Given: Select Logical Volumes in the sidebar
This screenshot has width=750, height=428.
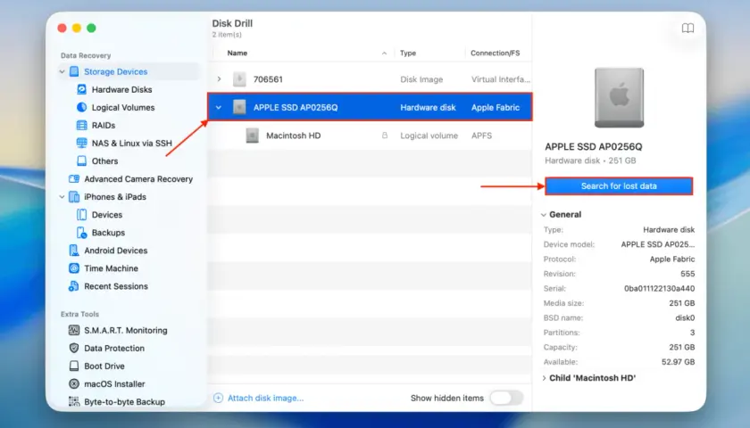Looking at the screenshot, I should click(123, 108).
